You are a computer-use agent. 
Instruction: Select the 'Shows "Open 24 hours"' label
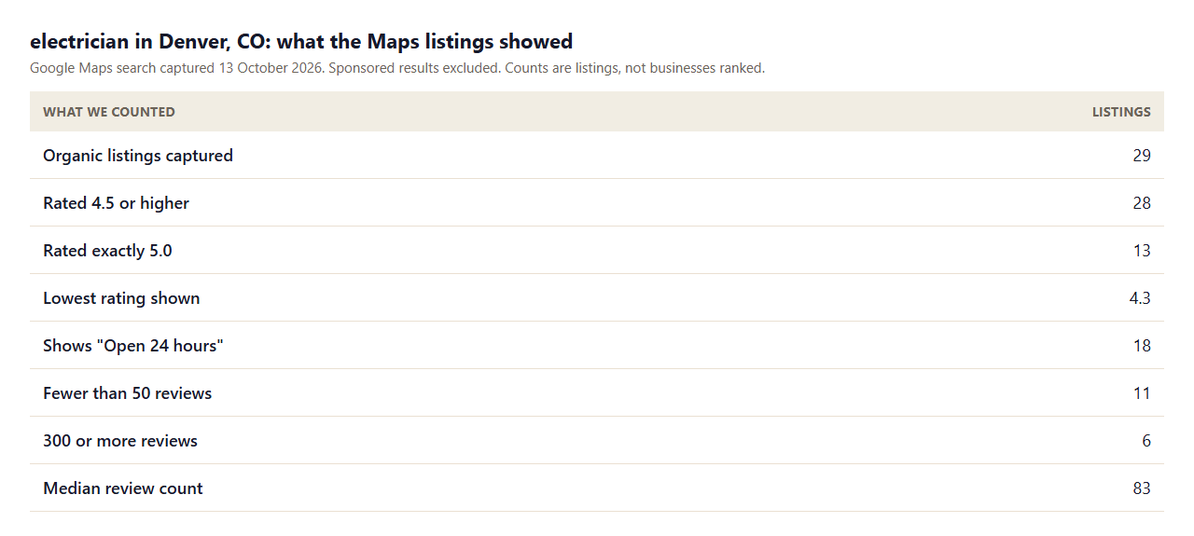(133, 346)
